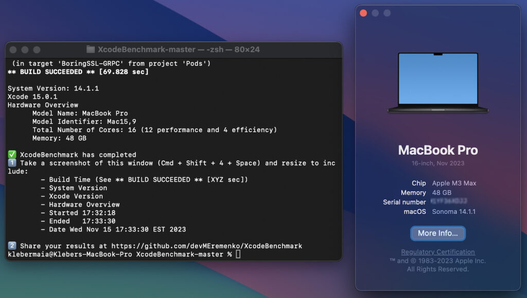Click the '16-inch, Nov 2023' subtitle

437,163
